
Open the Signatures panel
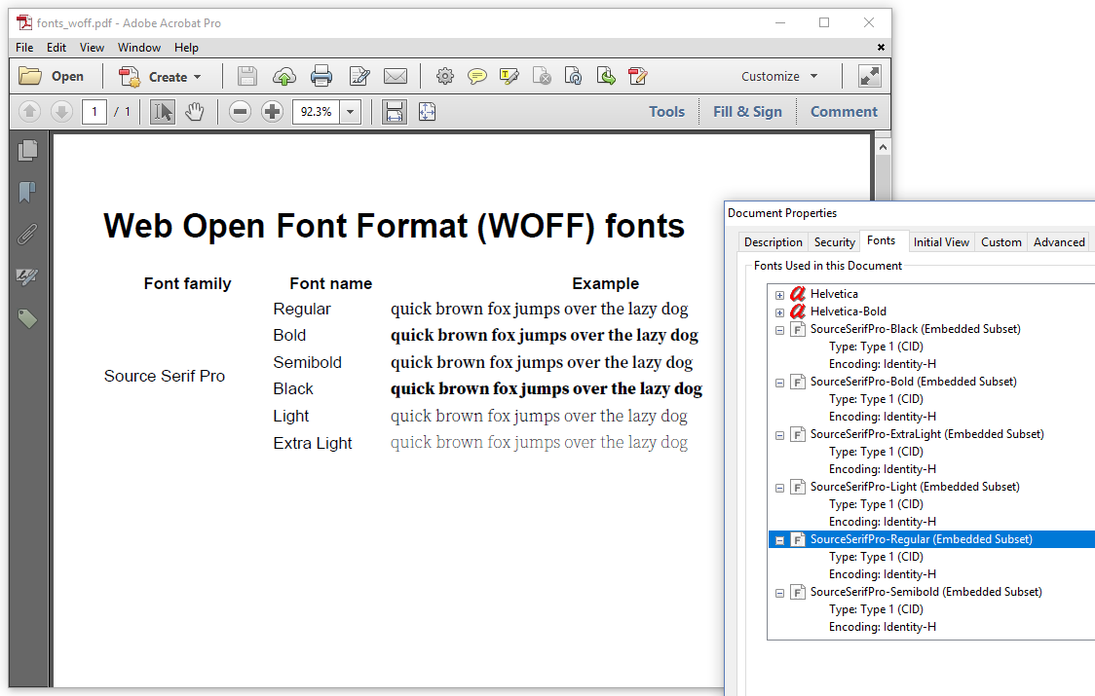click(27, 276)
